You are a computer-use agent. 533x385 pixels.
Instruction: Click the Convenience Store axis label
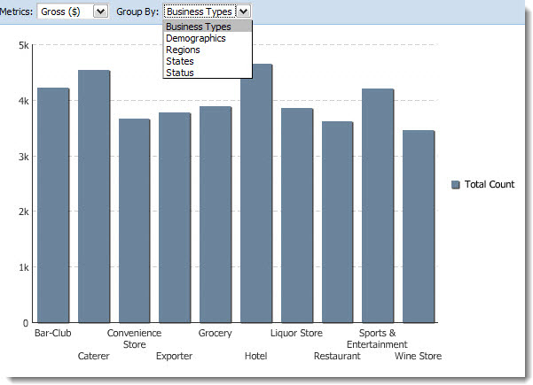[134, 339]
